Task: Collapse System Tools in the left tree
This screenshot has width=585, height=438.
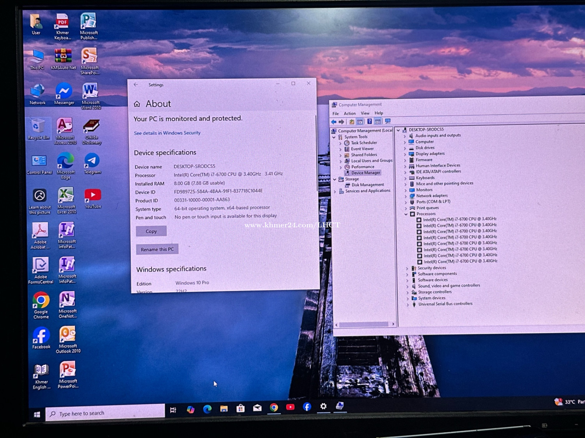Action: pos(334,137)
